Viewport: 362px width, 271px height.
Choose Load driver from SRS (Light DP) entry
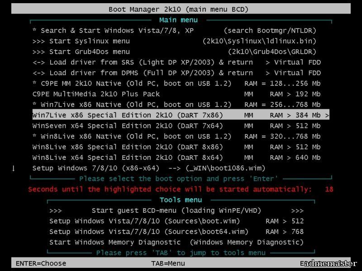(x=176, y=62)
